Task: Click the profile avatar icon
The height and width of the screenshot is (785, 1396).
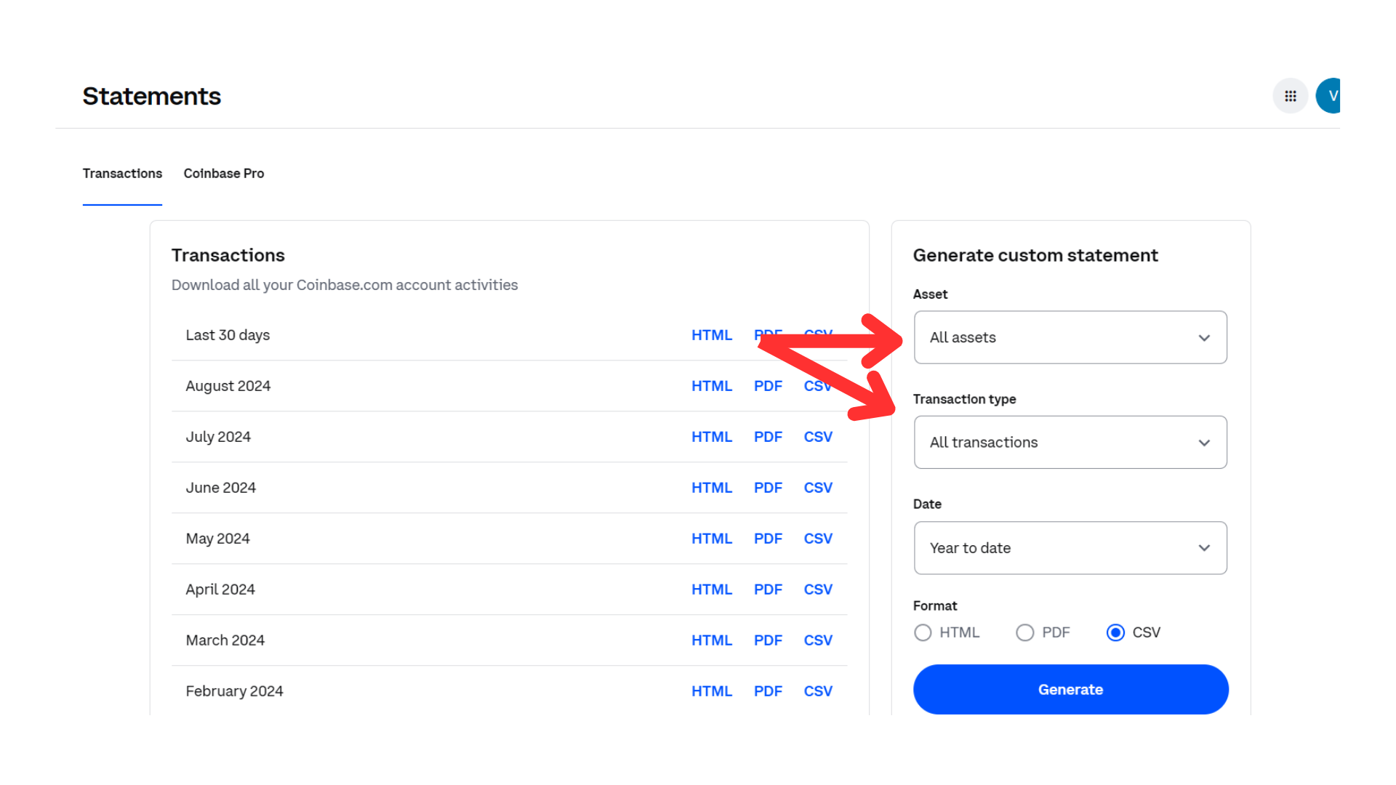Action: pyautogui.click(x=1329, y=96)
